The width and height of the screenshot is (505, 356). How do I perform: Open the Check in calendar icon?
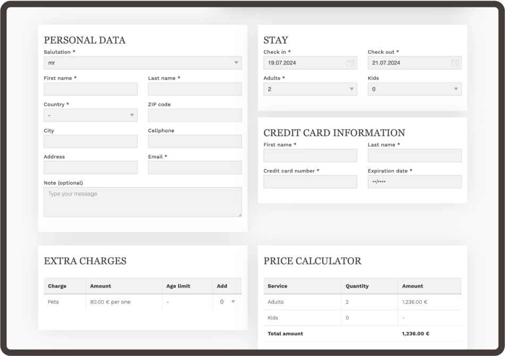350,63
